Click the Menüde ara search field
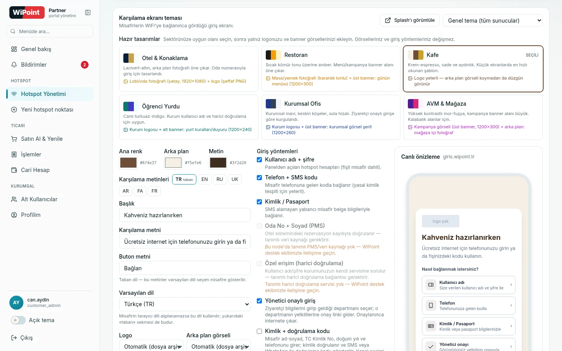The image size is (562, 351). coord(50,31)
